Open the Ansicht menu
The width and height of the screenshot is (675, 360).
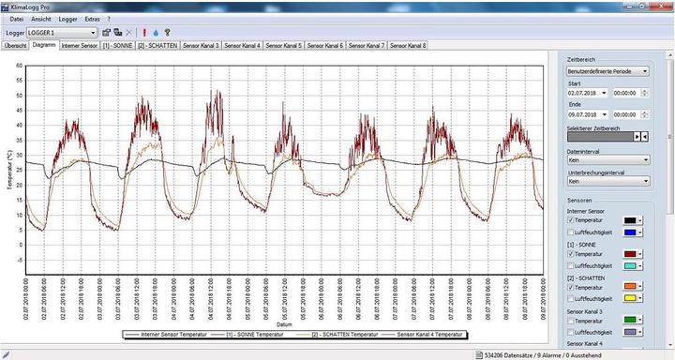click(41, 19)
